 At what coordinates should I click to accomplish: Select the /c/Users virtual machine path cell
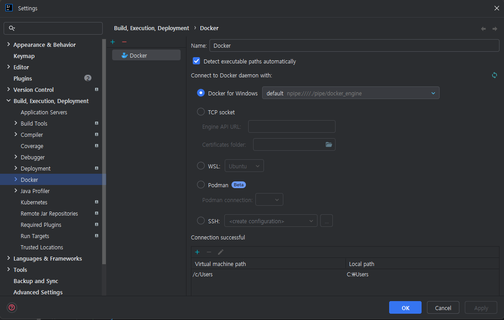pos(268,275)
